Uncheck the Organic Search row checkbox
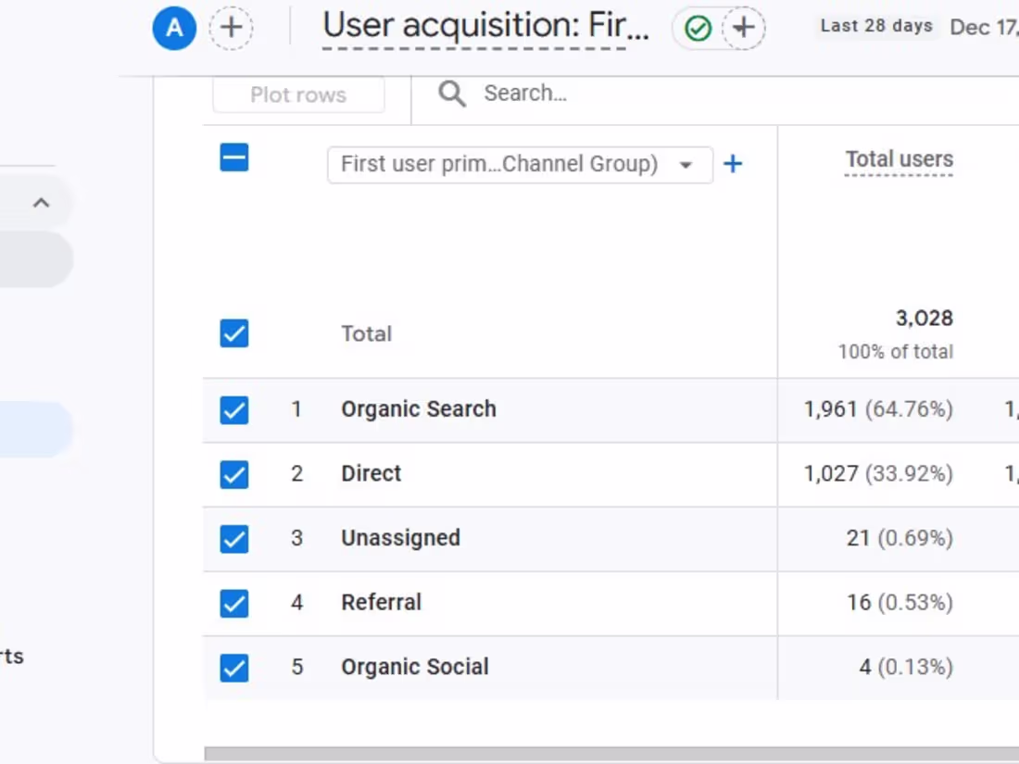 click(234, 410)
